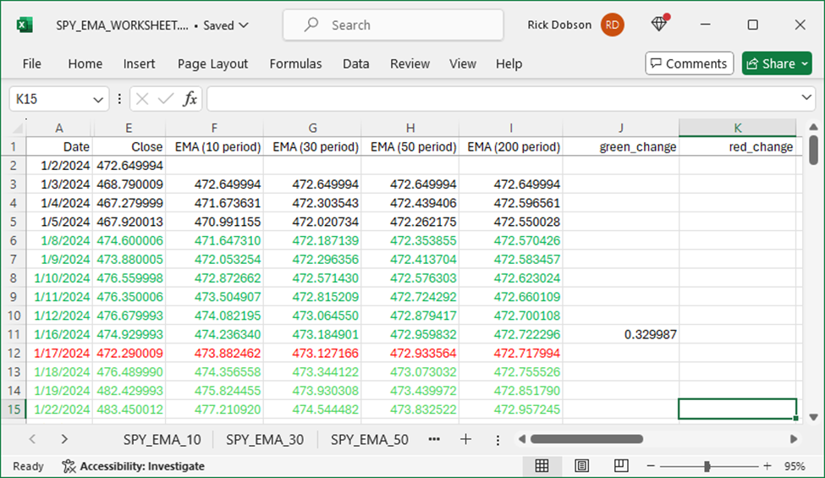This screenshot has height=478, width=825.
Task: Click horizontal scrollbar right arrow
Action: click(x=794, y=439)
